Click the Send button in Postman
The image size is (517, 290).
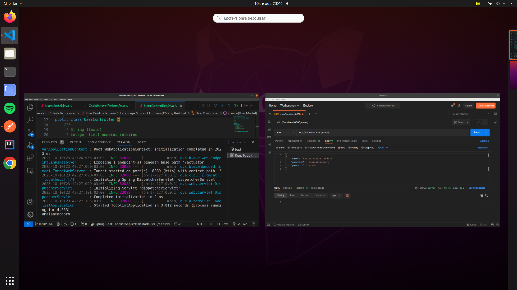[477, 132]
